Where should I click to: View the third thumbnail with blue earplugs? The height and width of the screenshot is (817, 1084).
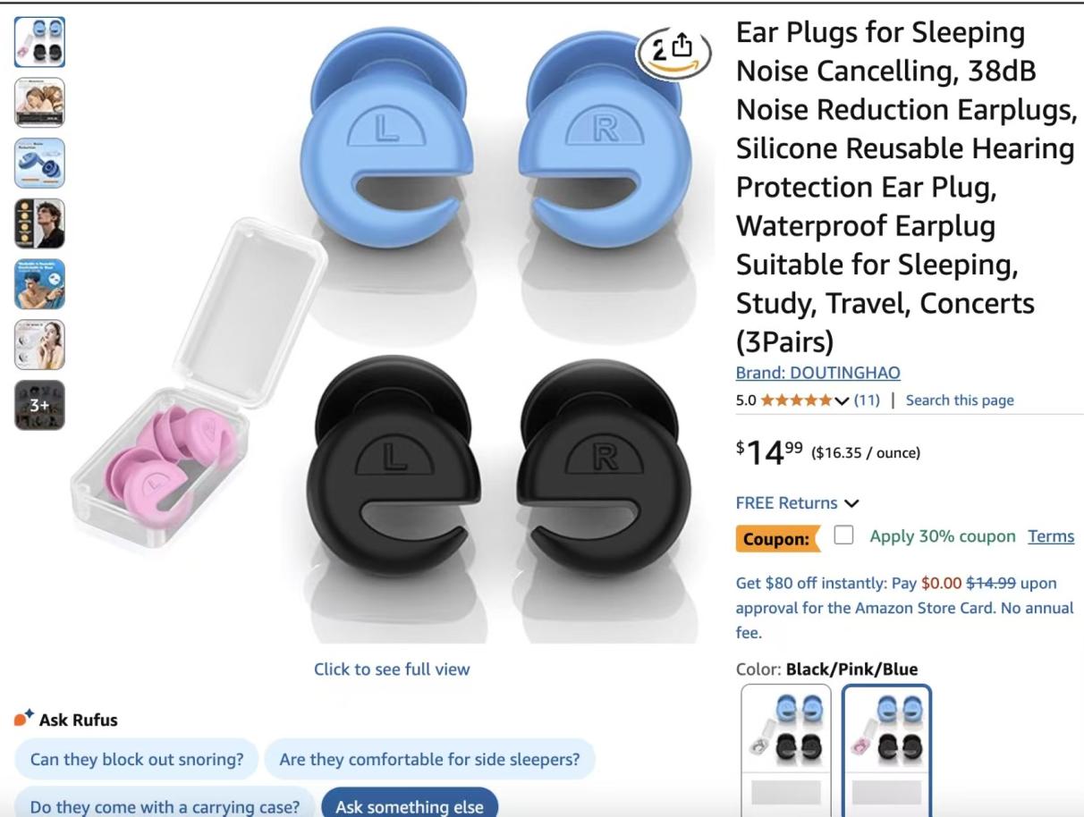[x=39, y=163]
